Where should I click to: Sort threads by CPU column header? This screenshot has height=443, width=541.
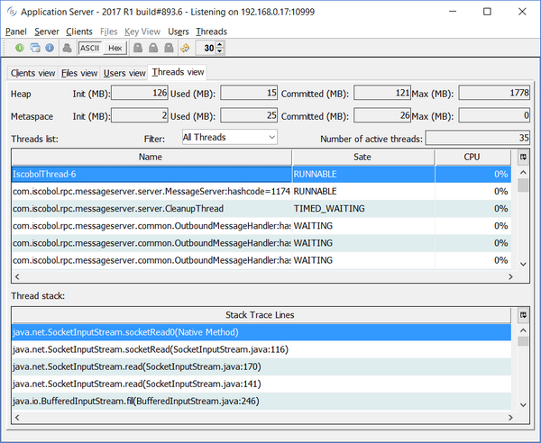point(472,157)
